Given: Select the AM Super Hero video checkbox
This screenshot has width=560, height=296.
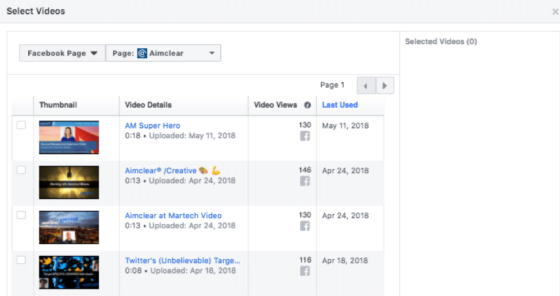Looking at the screenshot, I should (x=21, y=125).
